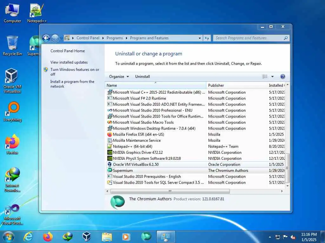
Task: Open Oracle VM VirtualBox desktop shortcut
Action: 12,81
